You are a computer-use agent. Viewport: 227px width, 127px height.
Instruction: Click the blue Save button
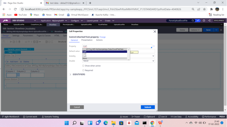208,30
